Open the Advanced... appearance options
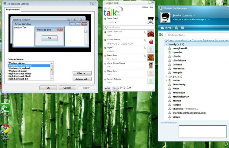Image resolution: width=229 pixels, height=148 pixels. (82, 79)
